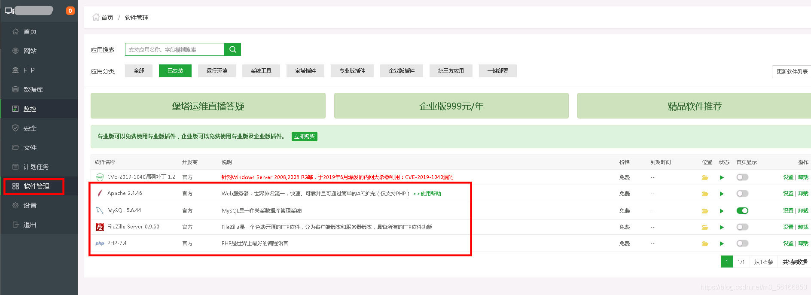Open 首页 in the sidebar
This screenshot has height=295, width=811.
click(39, 31)
